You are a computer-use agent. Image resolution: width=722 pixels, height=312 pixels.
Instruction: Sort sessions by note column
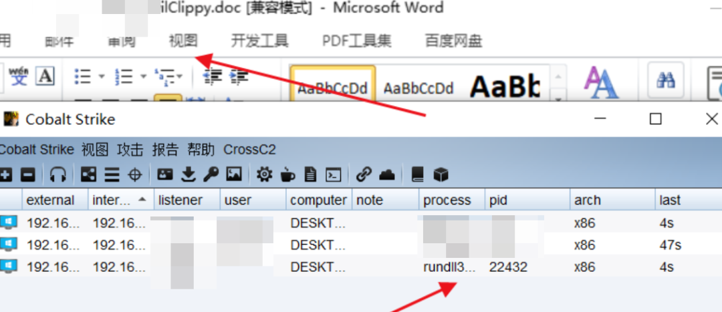coord(386,200)
